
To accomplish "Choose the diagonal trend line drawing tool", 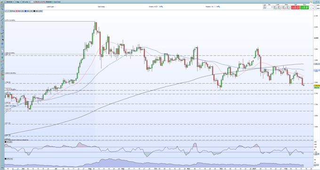I will click(2, 19).
